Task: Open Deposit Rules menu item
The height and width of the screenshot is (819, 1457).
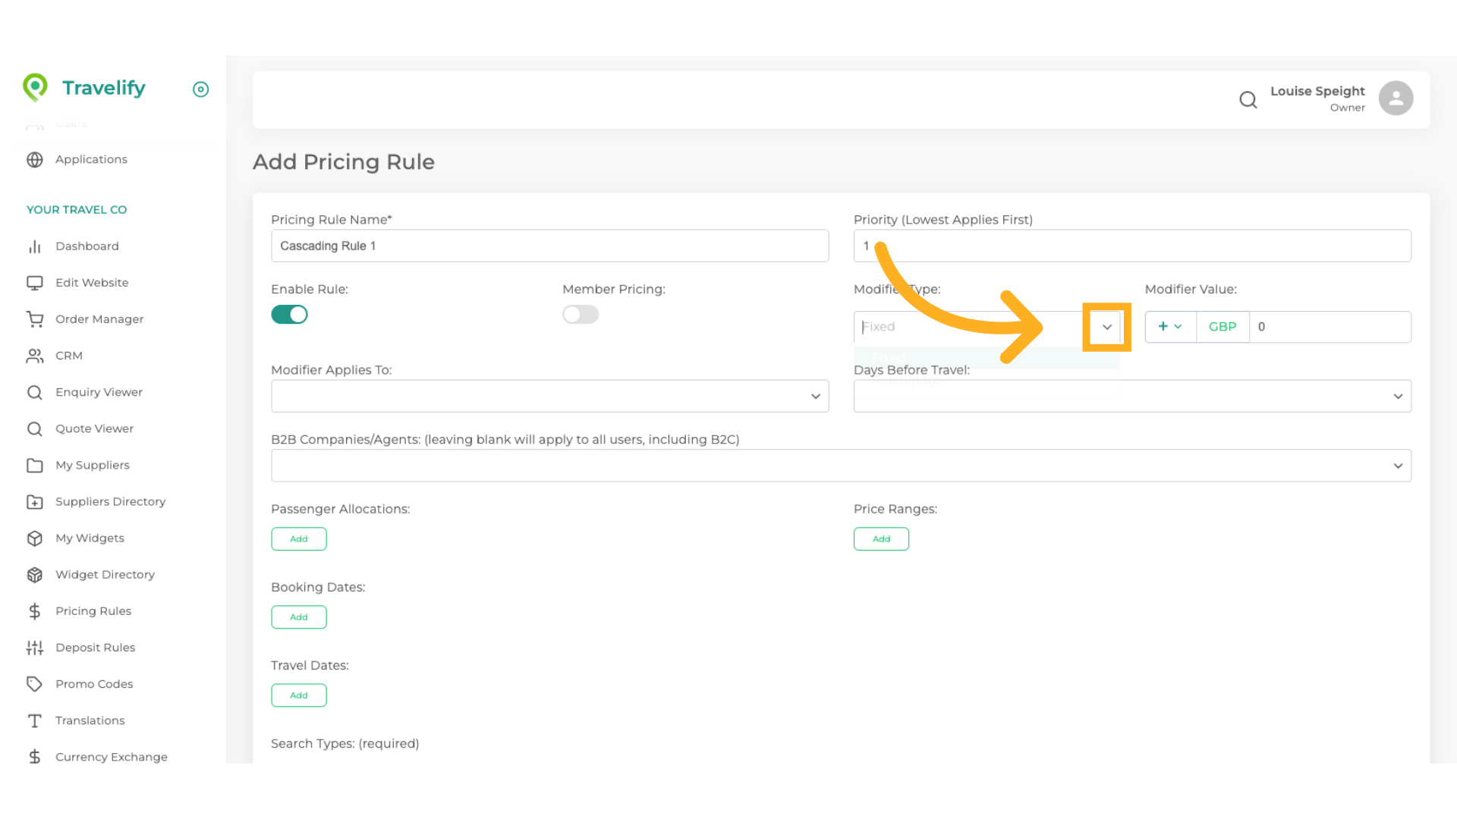Action: click(95, 648)
